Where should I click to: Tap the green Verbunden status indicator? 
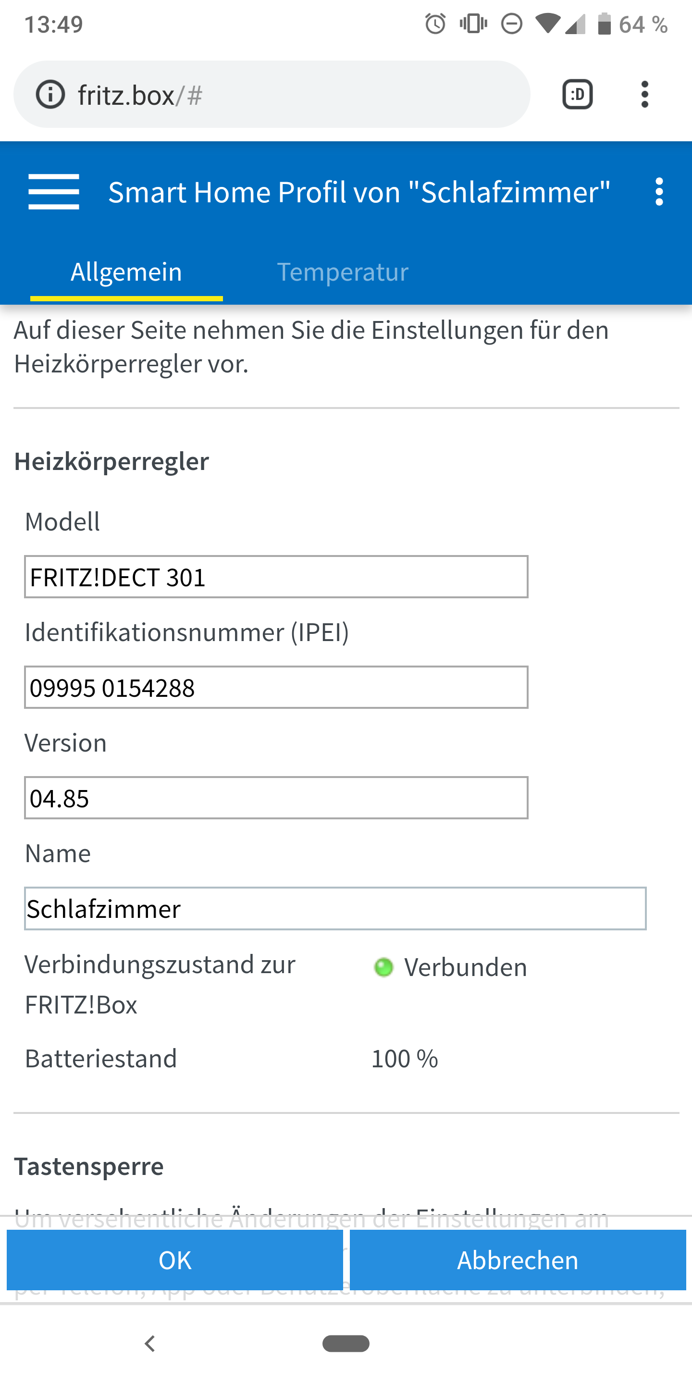click(383, 967)
